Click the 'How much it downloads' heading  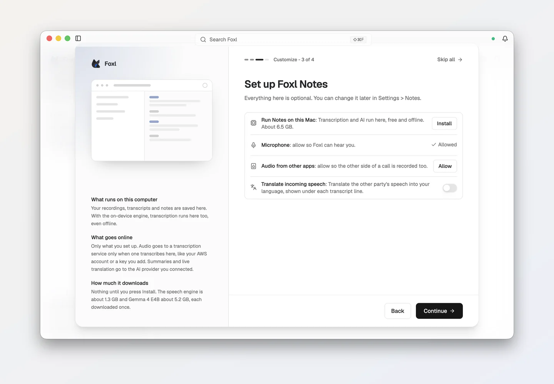click(x=120, y=283)
